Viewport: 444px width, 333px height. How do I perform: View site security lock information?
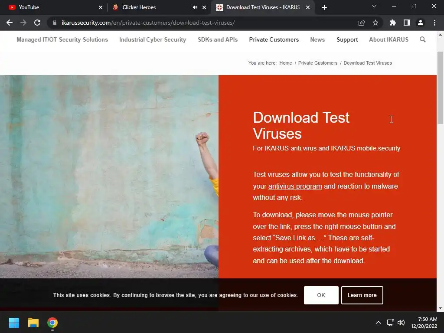(x=55, y=23)
